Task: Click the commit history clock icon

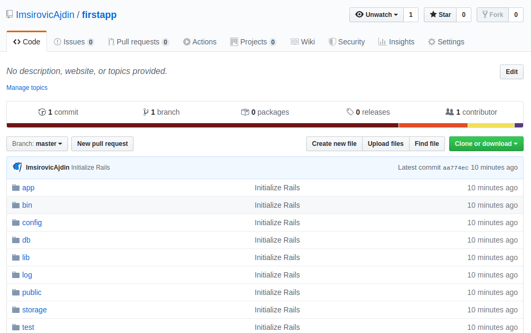Action: click(x=42, y=112)
